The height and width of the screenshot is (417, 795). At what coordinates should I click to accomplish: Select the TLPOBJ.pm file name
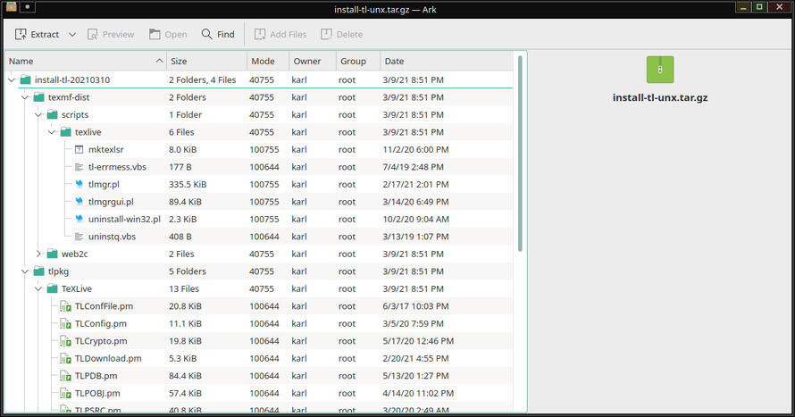tap(97, 393)
